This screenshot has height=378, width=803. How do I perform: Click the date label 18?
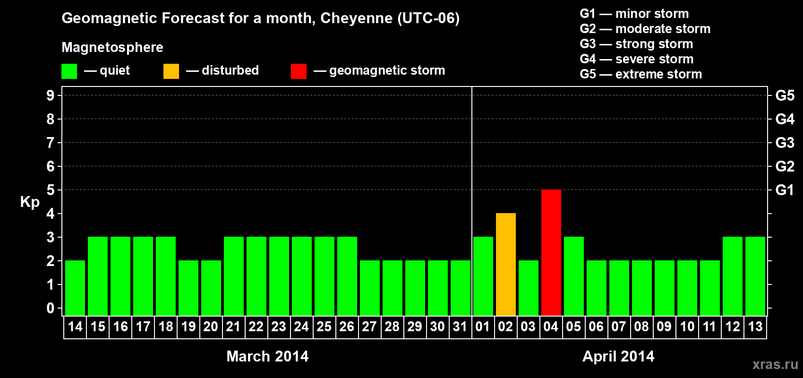point(166,326)
